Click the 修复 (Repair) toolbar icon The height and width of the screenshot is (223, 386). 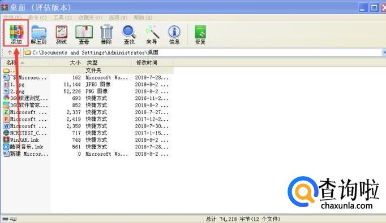[x=200, y=34]
